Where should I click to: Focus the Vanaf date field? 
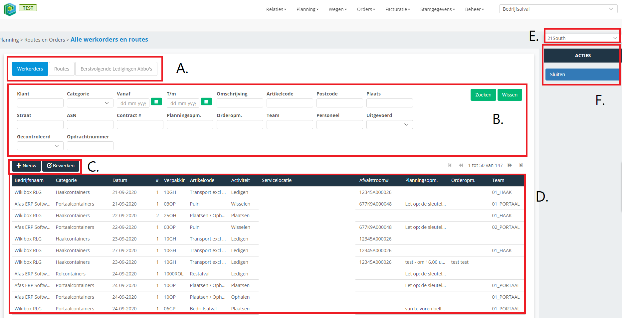point(133,103)
